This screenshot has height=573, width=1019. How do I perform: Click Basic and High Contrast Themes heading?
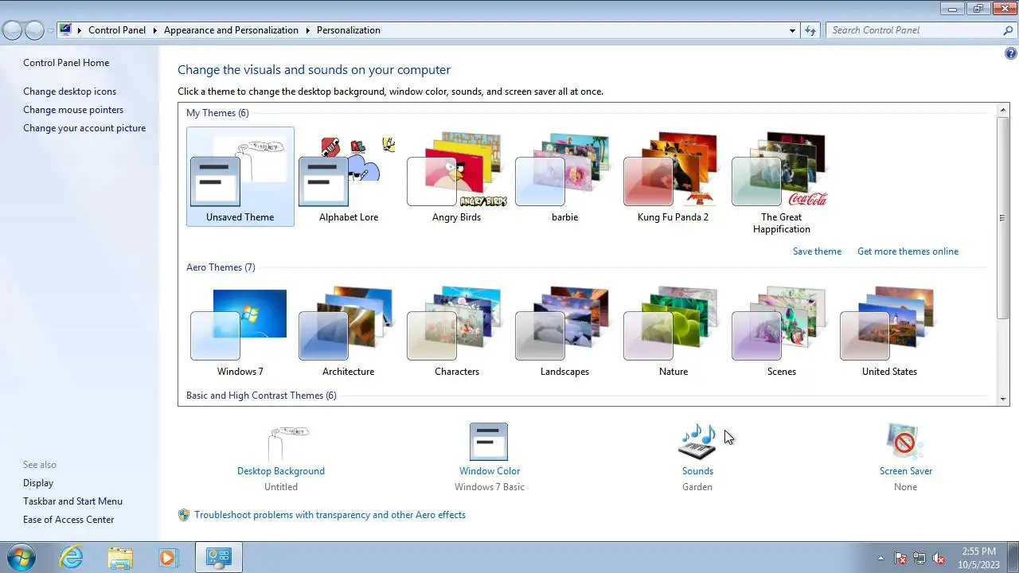pos(261,396)
